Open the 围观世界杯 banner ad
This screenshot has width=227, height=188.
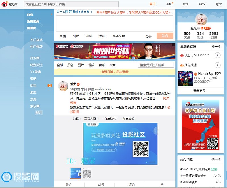coord(115,51)
